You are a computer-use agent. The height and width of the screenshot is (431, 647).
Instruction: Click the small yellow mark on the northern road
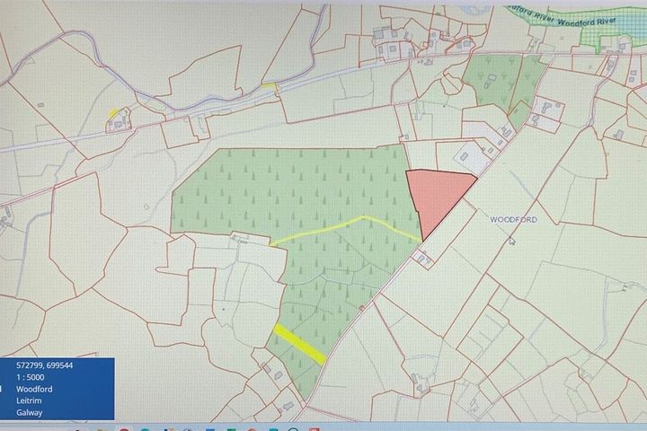[x=269, y=86]
